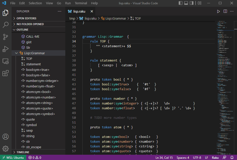
Task: Open the Remote Explorer icon
Action: click(6, 61)
